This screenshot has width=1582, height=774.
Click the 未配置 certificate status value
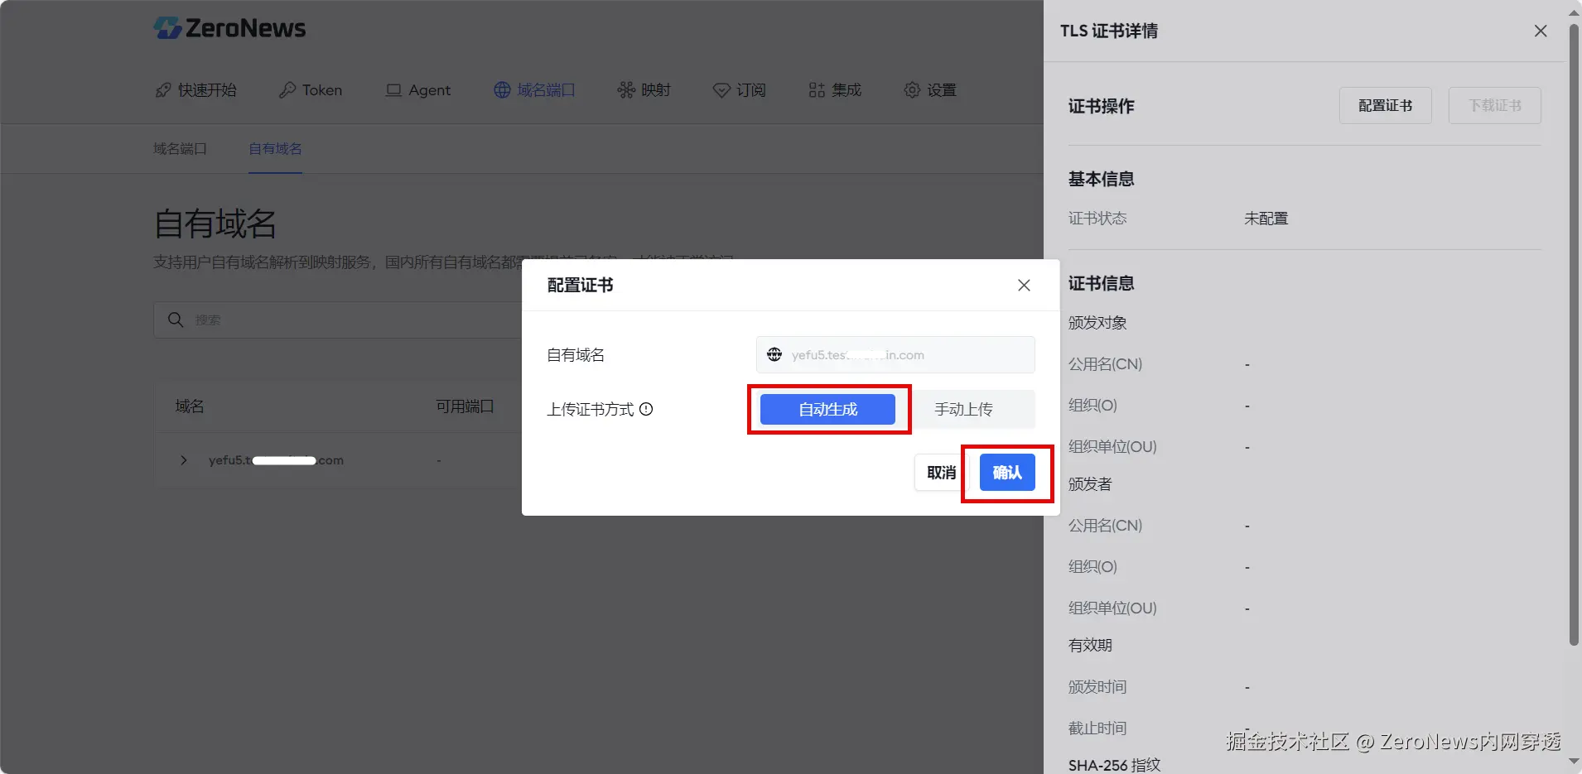coord(1266,219)
